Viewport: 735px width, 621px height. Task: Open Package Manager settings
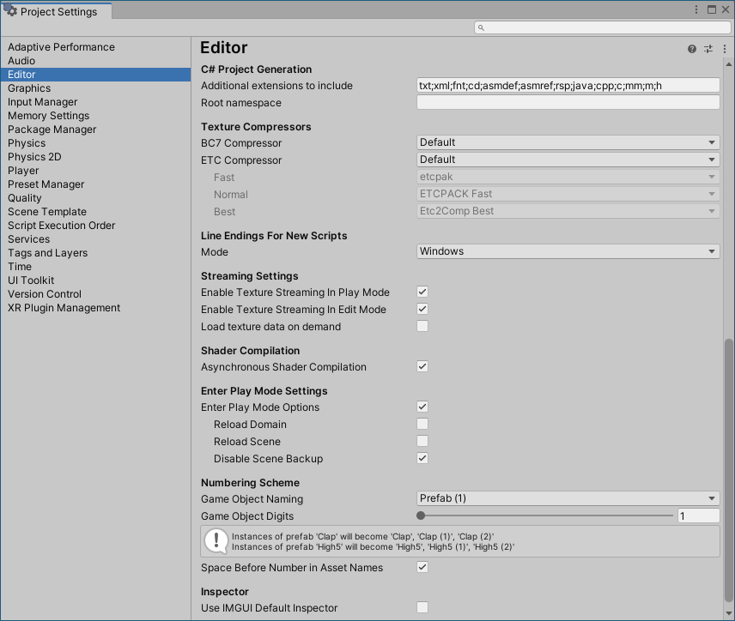[95, 130]
